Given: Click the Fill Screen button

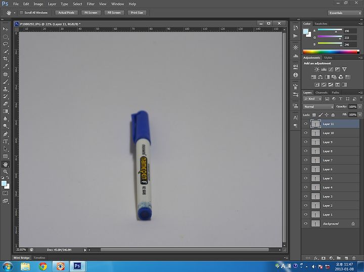Looking at the screenshot, I should [x=114, y=13].
